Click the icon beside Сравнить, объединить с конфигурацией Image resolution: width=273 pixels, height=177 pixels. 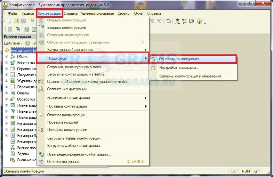(x=41, y=81)
